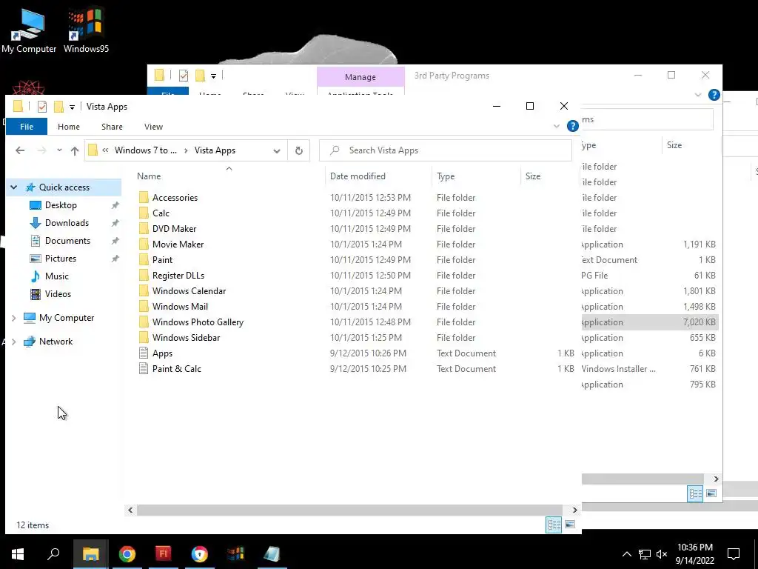This screenshot has height=569, width=758.
Task: Click Properties icon in Vista Apps title bar
Action: pyautogui.click(x=42, y=107)
